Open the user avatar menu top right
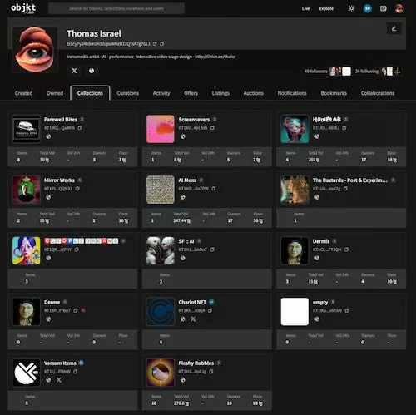This screenshot has height=415, width=416. (399, 8)
